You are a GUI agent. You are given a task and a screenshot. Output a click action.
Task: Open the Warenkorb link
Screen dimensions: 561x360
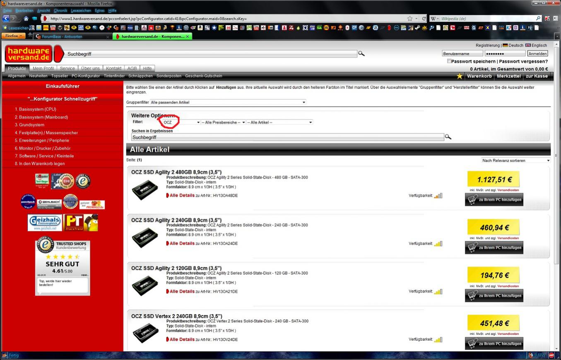click(479, 76)
